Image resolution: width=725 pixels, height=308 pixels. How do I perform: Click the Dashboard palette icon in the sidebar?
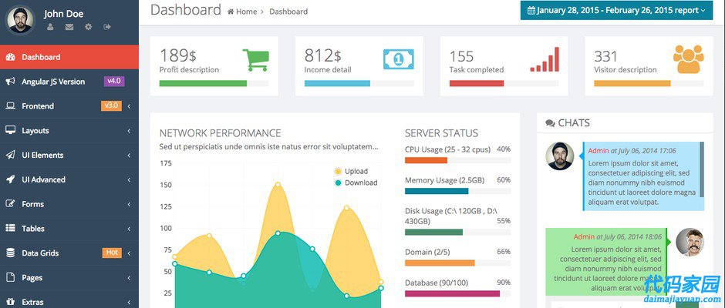tap(10, 57)
